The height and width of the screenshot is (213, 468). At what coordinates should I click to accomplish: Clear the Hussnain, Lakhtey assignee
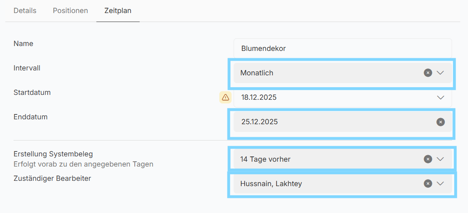click(428, 184)
